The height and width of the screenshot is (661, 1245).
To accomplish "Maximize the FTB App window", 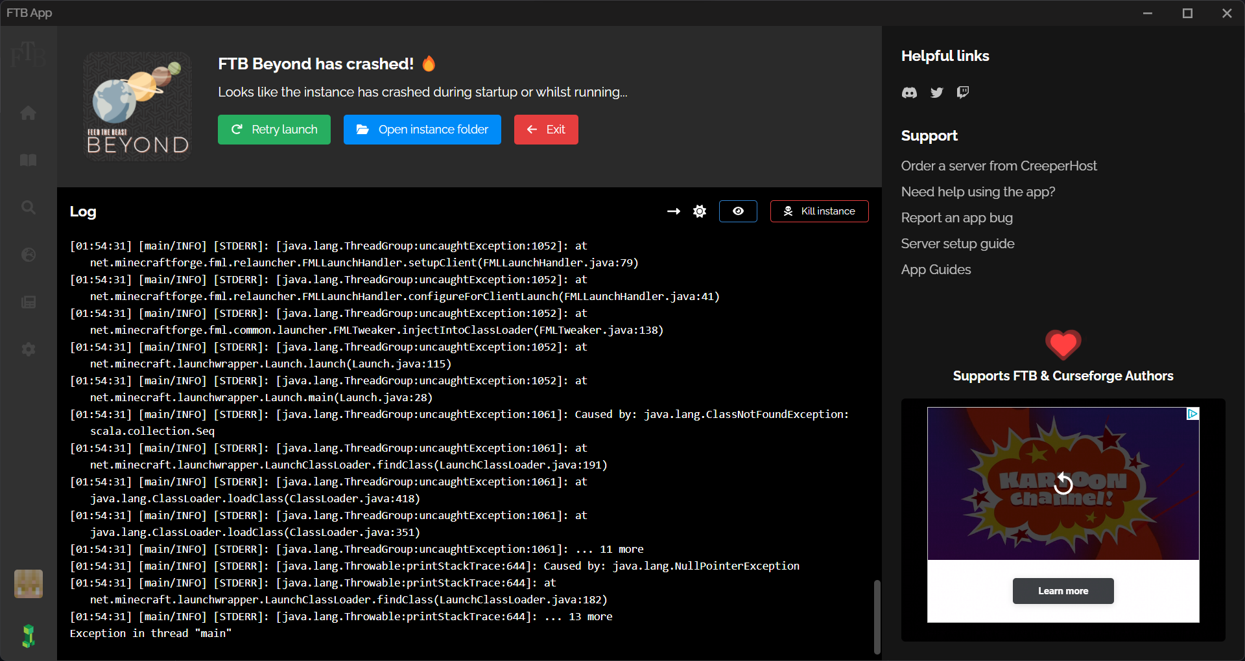I will point(1187,13).
